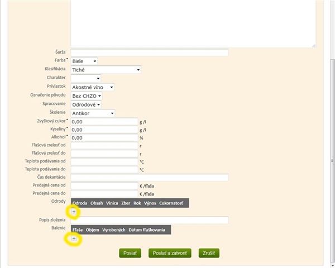Focus the Čas dekantácie input field
This screenshot has height=268, width=335.
pyautogui.click(x=150, y=178)
